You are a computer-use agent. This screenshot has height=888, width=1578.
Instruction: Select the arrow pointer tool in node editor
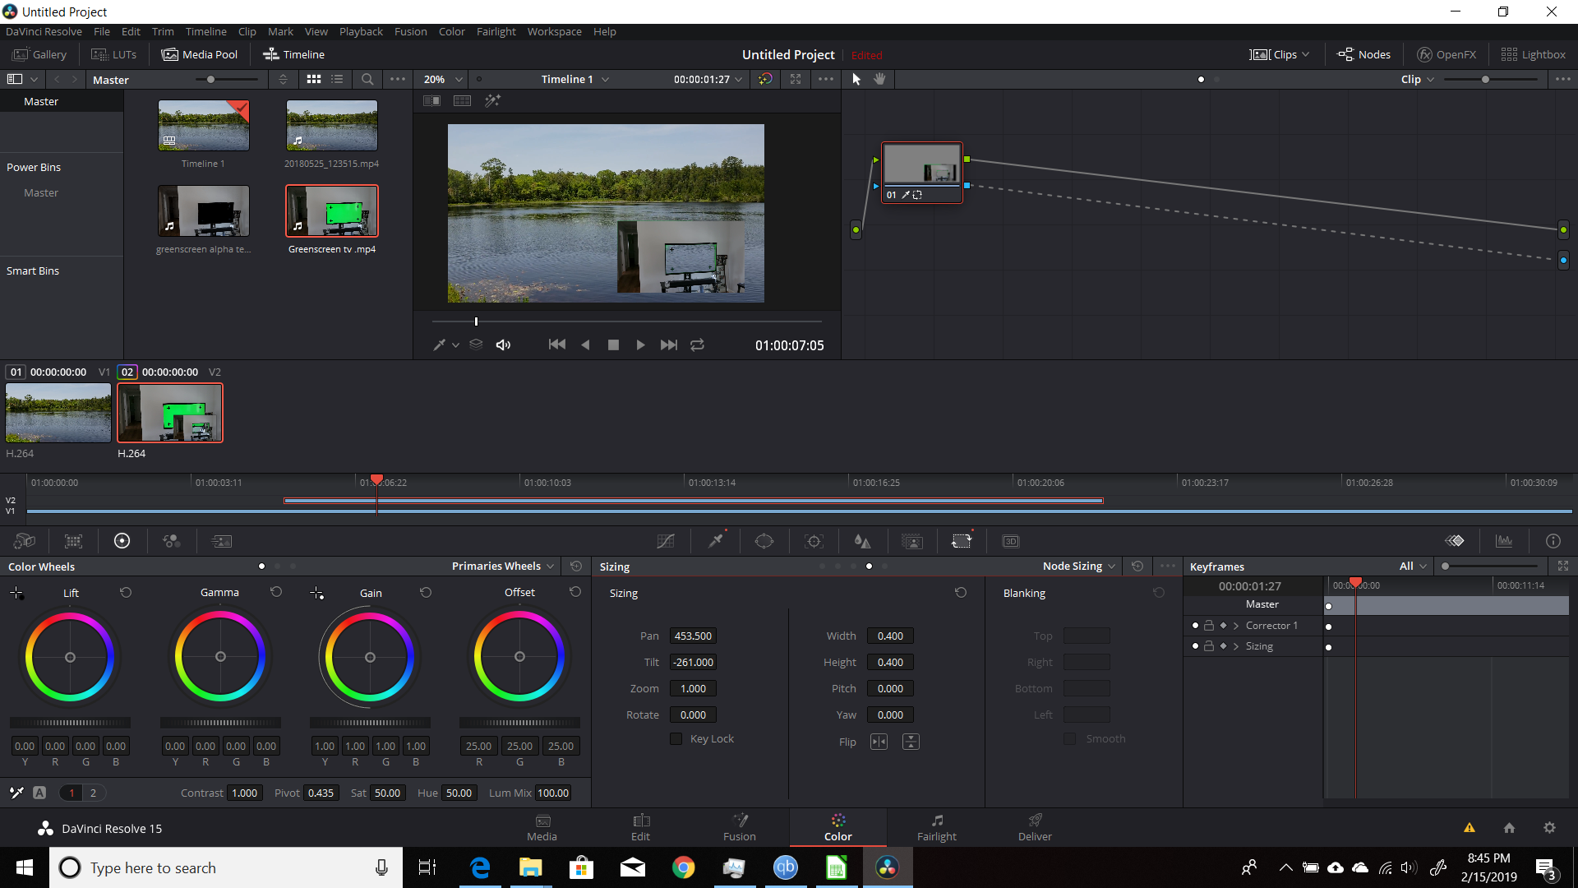tap(856, 79)
